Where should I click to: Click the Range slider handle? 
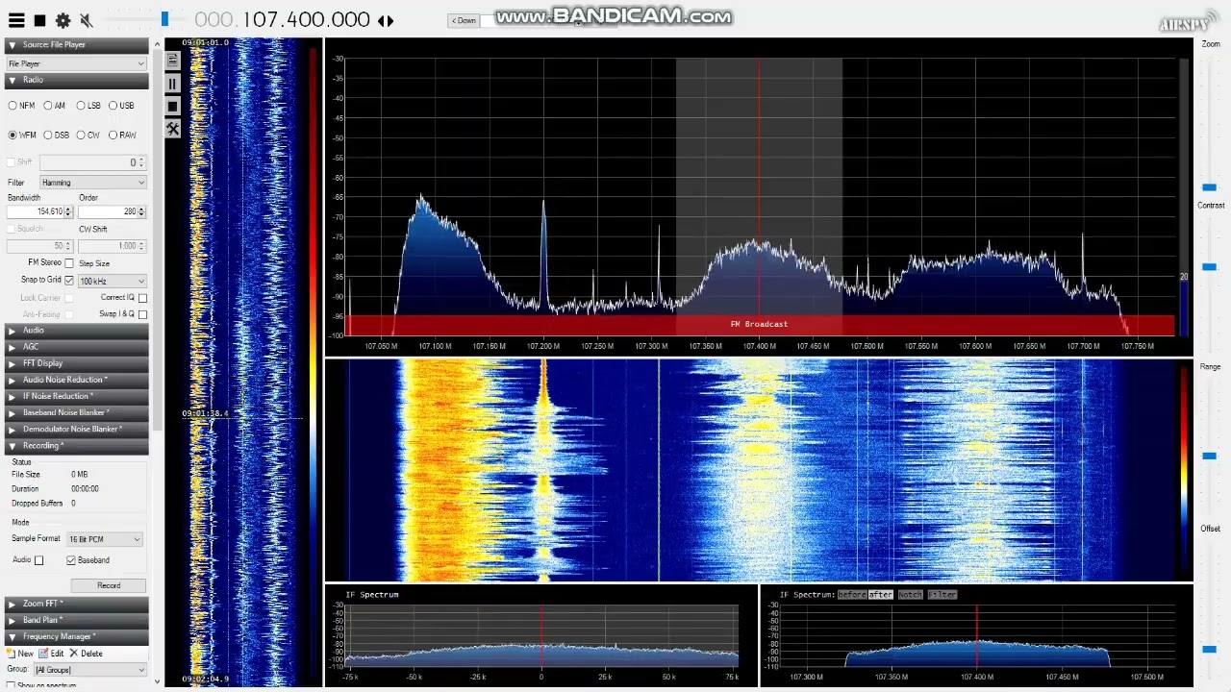coord(1209,457)
